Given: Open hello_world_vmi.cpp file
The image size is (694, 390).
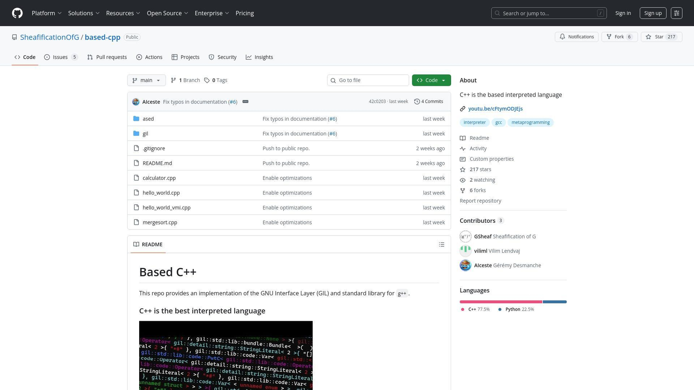Looking at the screenshot, I should pos(166,207).
